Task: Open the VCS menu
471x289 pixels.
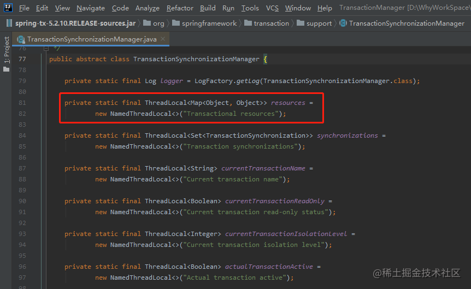Action: [x=272, y=8]
